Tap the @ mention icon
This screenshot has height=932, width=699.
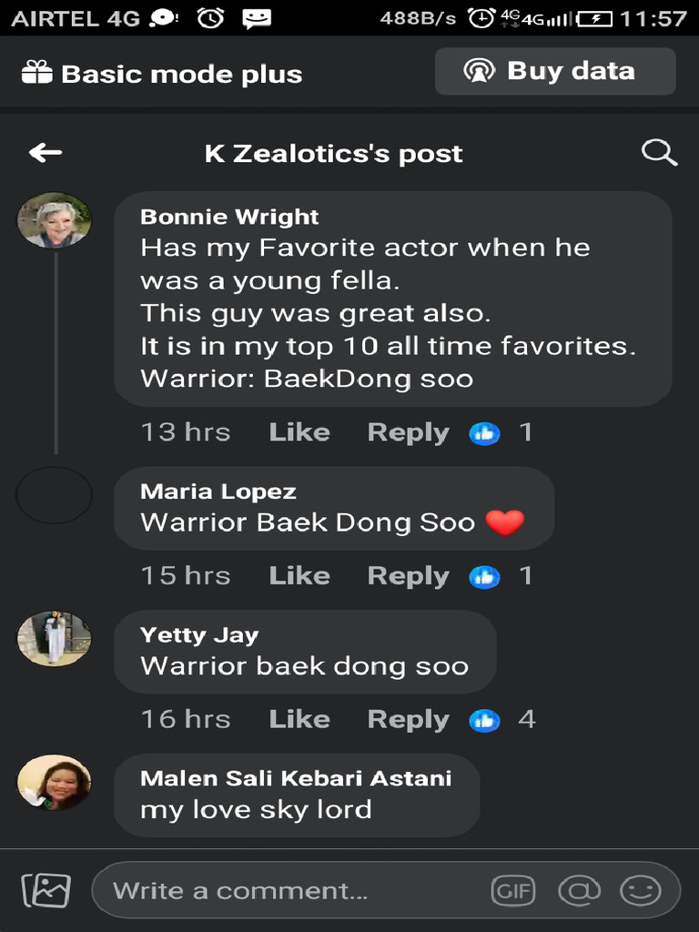tap(579, 890)
